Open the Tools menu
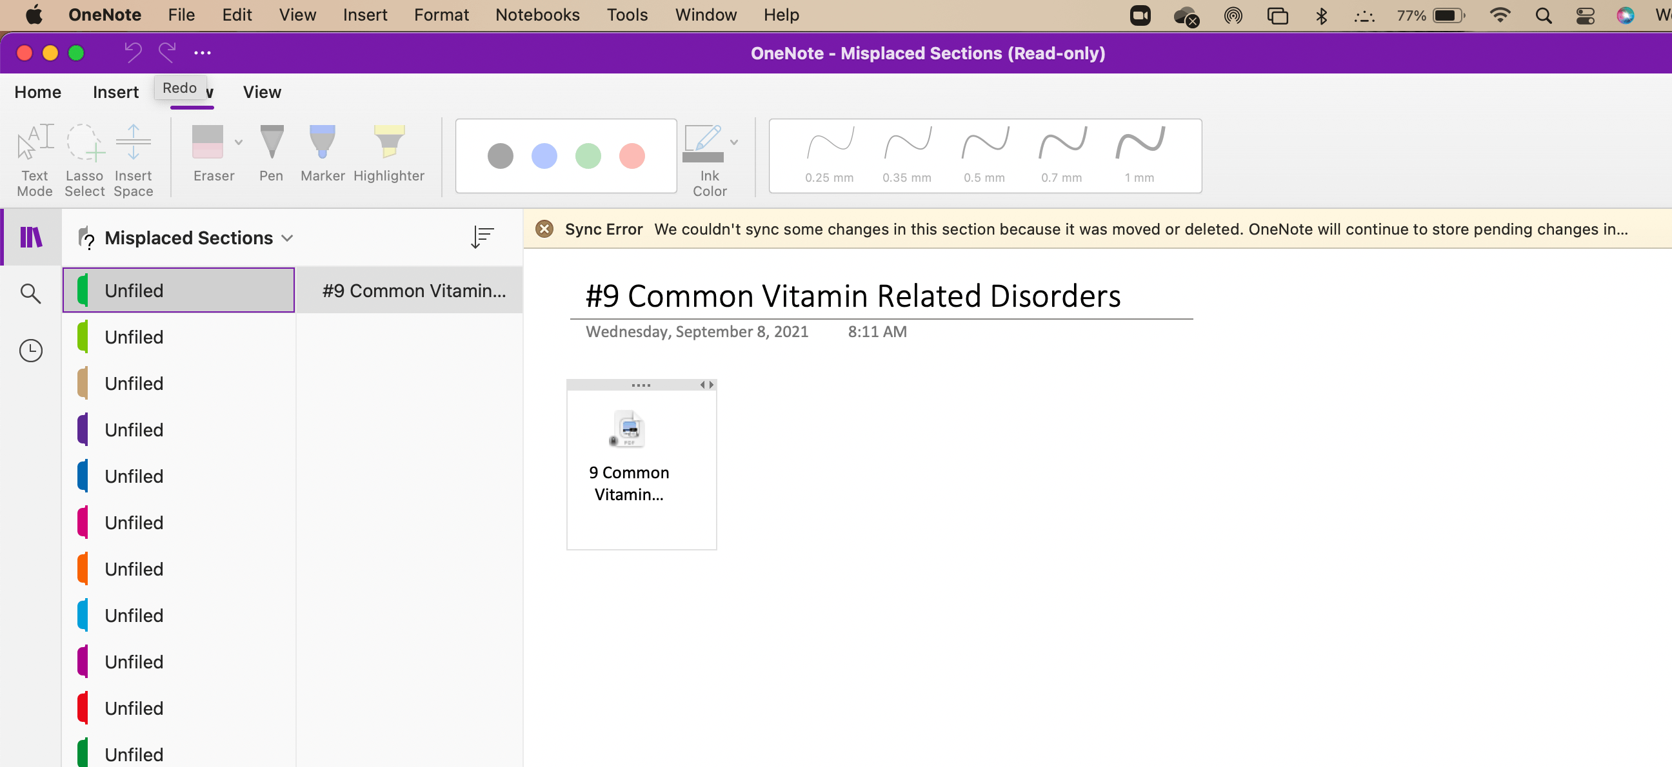 (x=627, y=15)
